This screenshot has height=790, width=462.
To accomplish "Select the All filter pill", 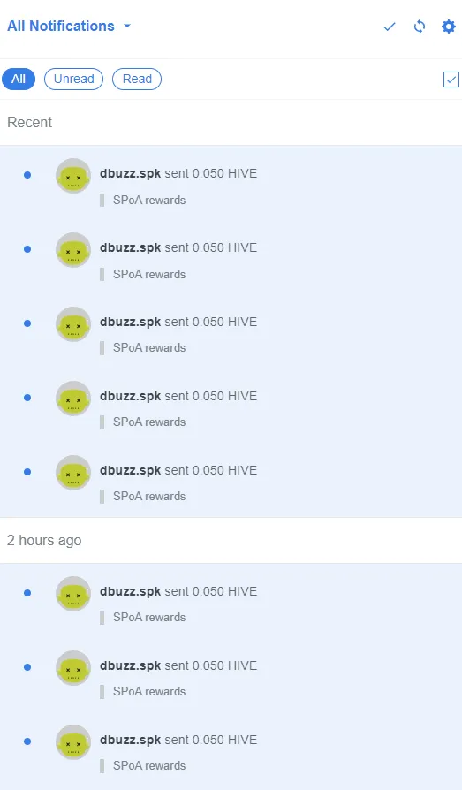I will coord(19,80).
